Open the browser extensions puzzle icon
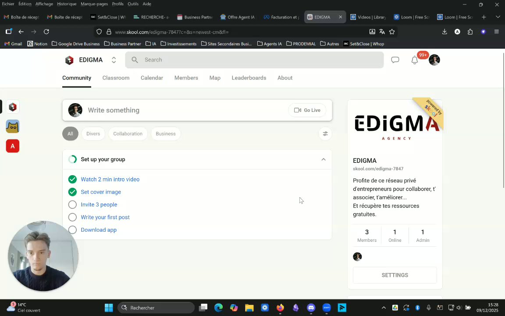Screen dimensions: 505x316 click(470, 32)
